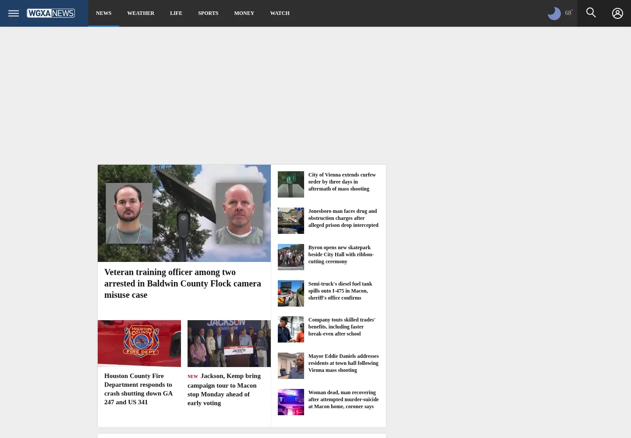Open the hamburger menu icon
Viewport: 631px width, 438px height.
tap(14, 13)
